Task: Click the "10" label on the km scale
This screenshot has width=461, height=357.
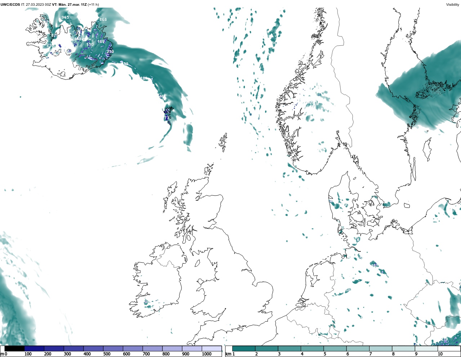Action: click(440, 354)
